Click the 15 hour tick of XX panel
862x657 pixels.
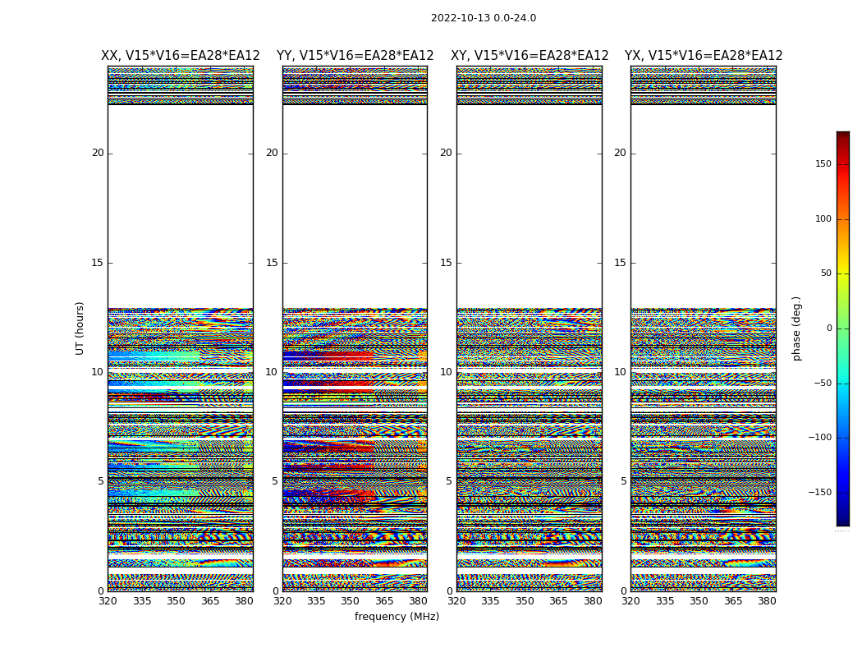tap(98, 263)
